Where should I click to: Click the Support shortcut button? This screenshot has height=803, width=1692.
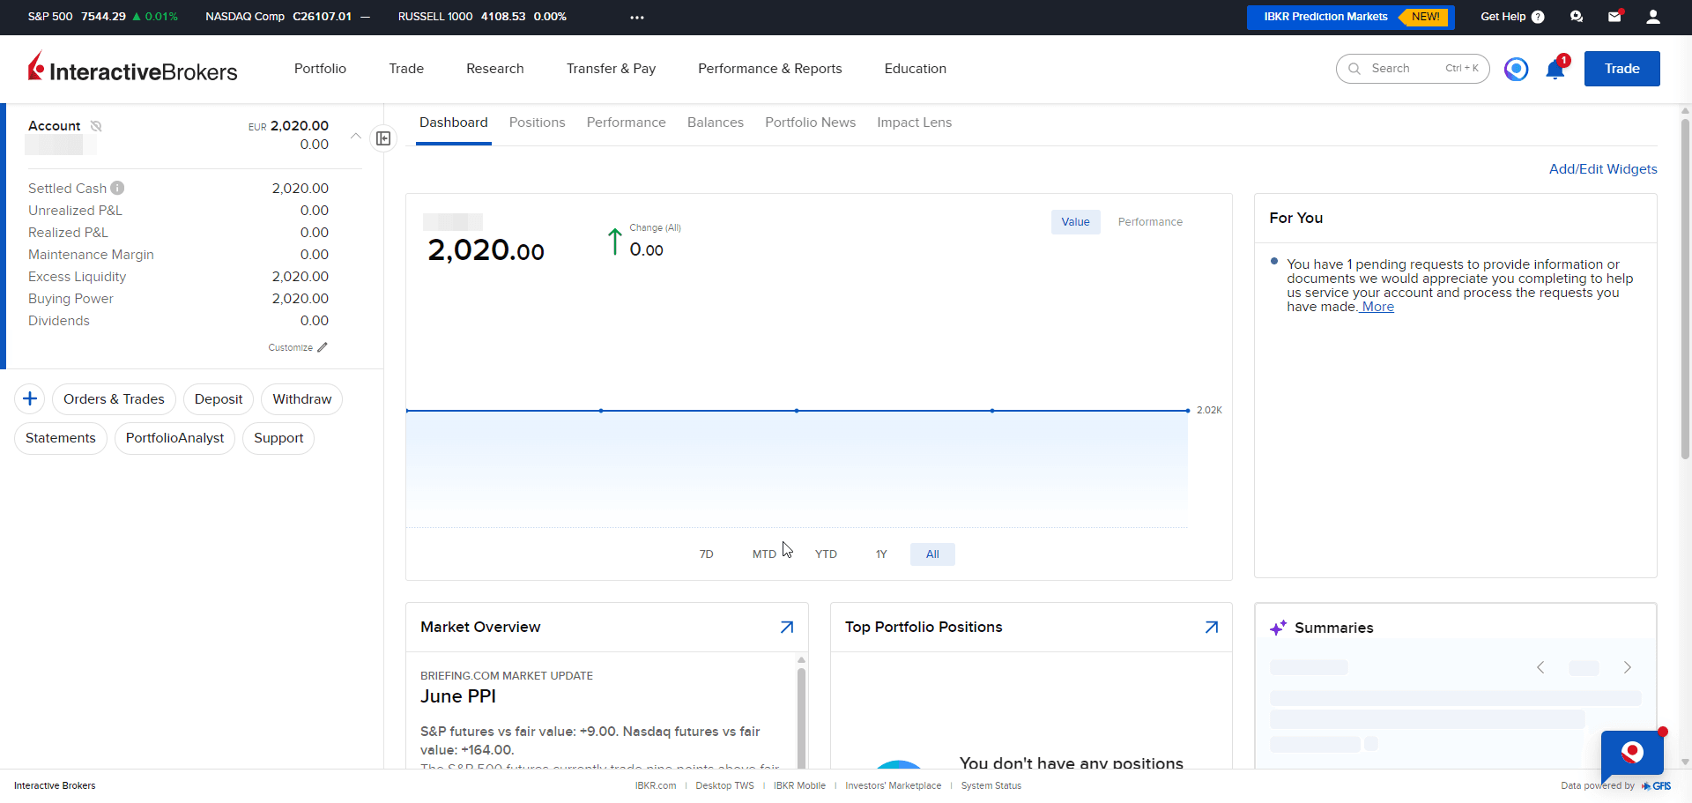tap(278, 438)
